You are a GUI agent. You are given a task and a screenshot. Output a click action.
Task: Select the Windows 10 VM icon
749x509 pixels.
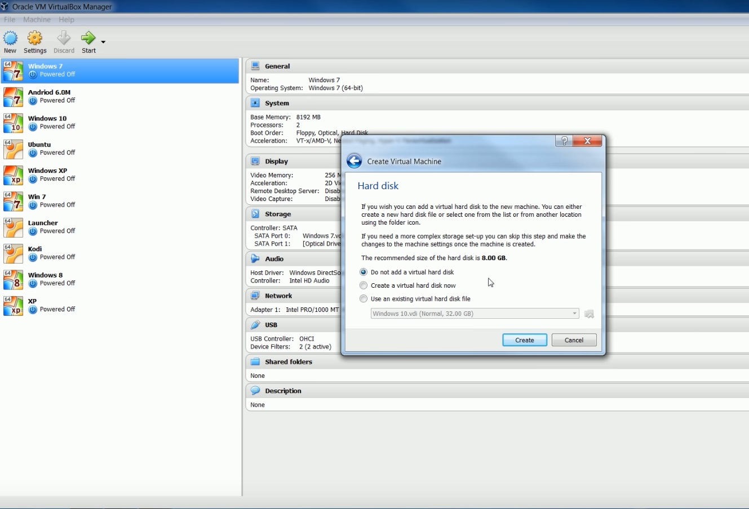click(14, 123)
